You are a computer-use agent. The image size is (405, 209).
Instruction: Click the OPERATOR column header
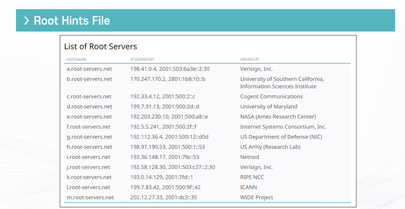[249, 59]
